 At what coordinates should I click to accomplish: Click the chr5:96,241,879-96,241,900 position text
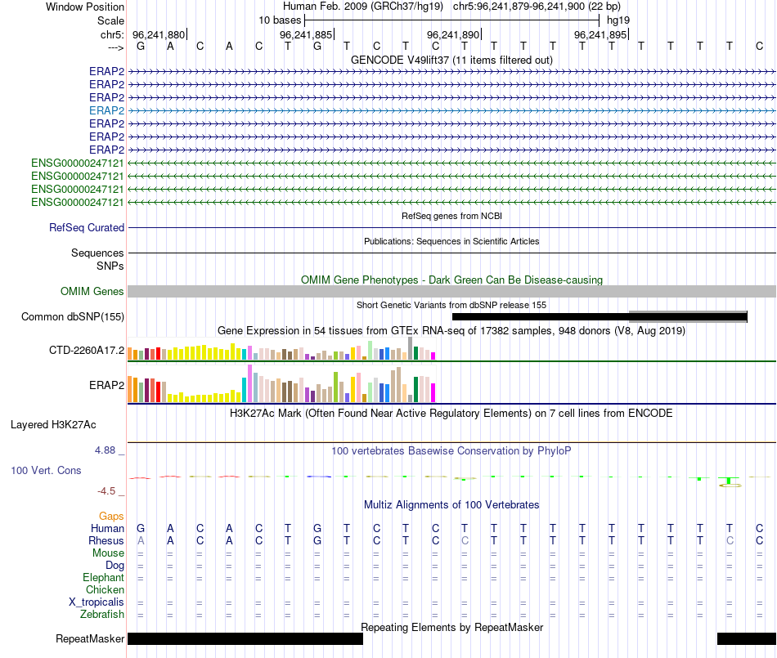point(537,7)
